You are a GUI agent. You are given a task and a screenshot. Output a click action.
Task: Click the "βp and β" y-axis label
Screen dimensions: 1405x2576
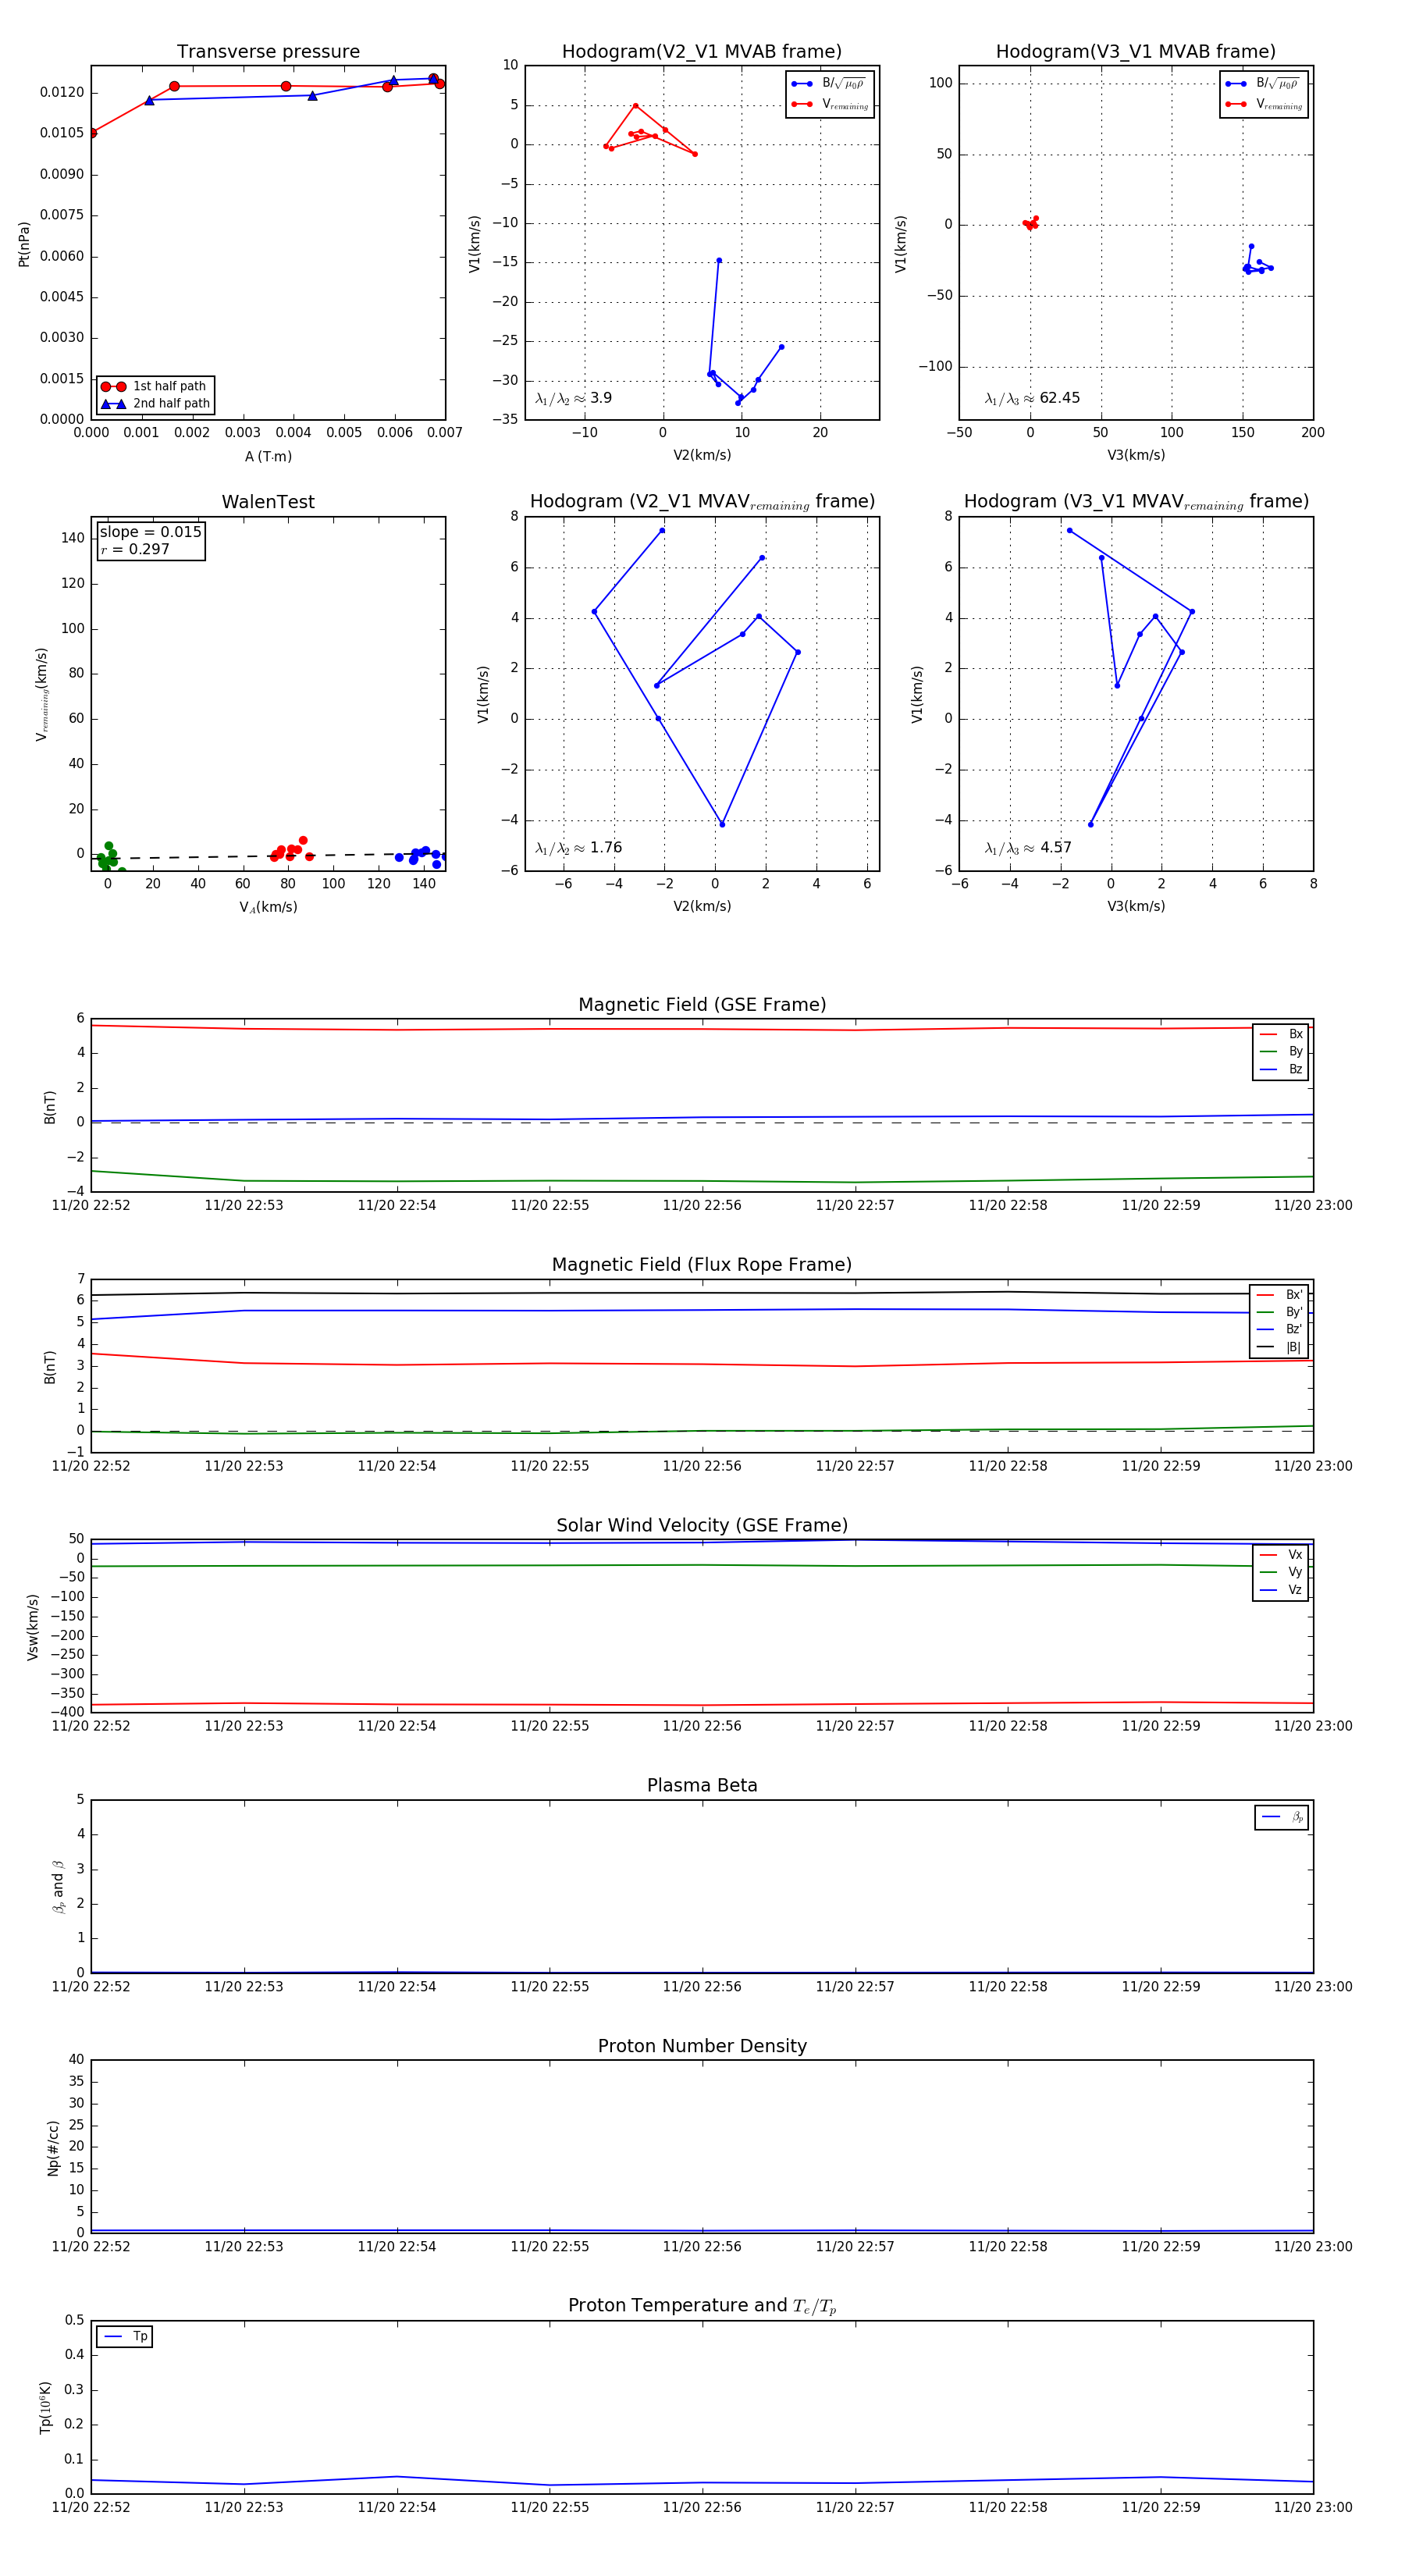(x=58, y=1887)
